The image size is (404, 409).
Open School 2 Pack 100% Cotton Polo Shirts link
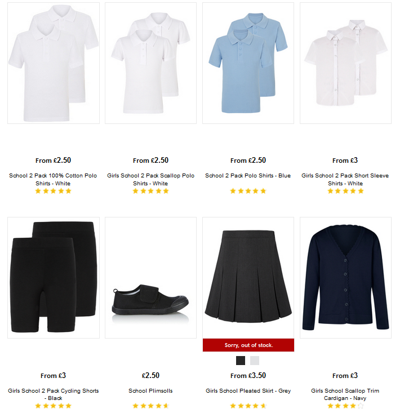coord(53,180)
